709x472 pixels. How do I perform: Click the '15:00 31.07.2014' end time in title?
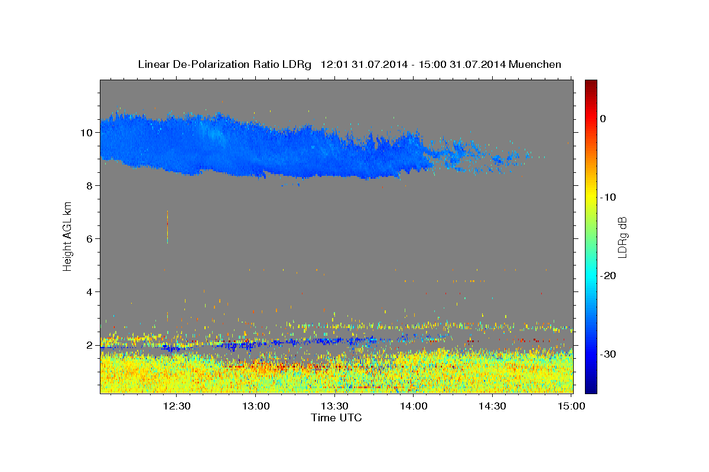pyautogui.click(x=461, y=64)
